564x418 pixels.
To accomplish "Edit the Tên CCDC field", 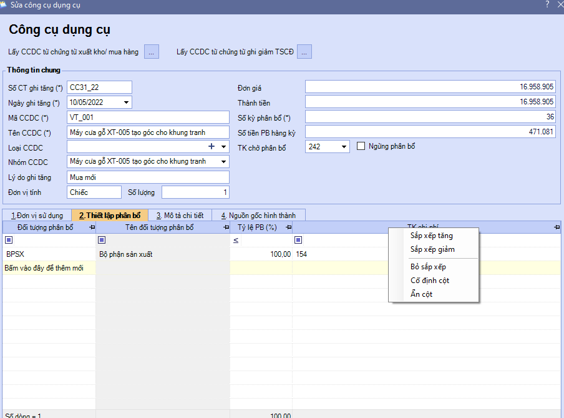I will point(148,132).
